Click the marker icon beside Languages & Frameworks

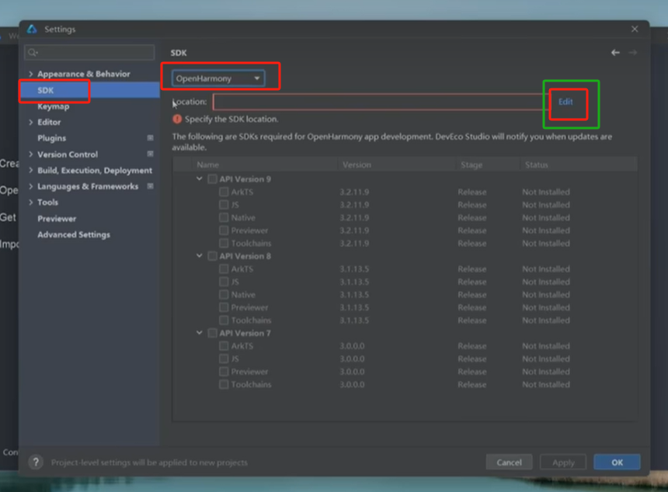151,186
